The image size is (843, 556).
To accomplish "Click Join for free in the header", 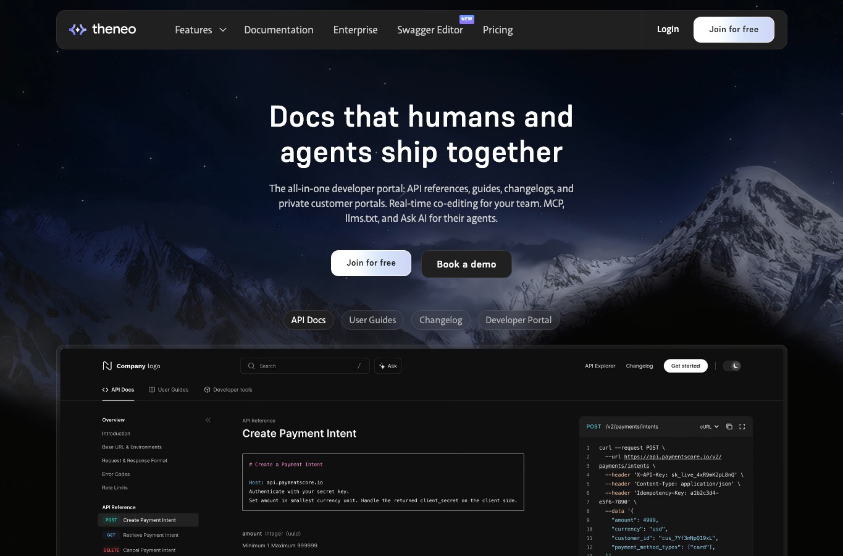I will click(734, 30).
